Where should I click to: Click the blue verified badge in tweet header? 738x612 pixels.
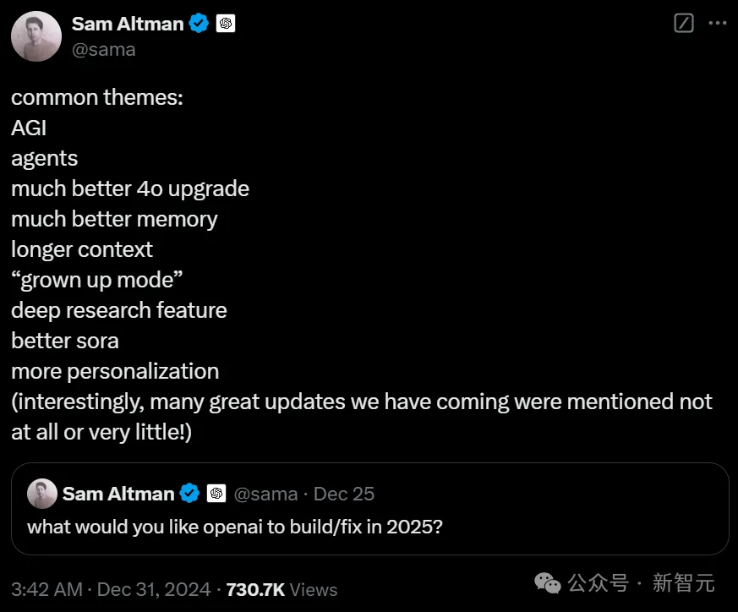coord(200,23)
